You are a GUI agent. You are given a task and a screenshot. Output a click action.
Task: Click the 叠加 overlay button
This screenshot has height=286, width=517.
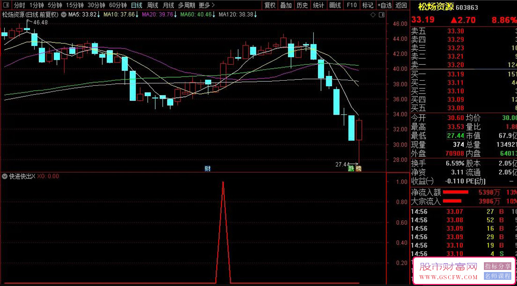[x=286, y=5]
